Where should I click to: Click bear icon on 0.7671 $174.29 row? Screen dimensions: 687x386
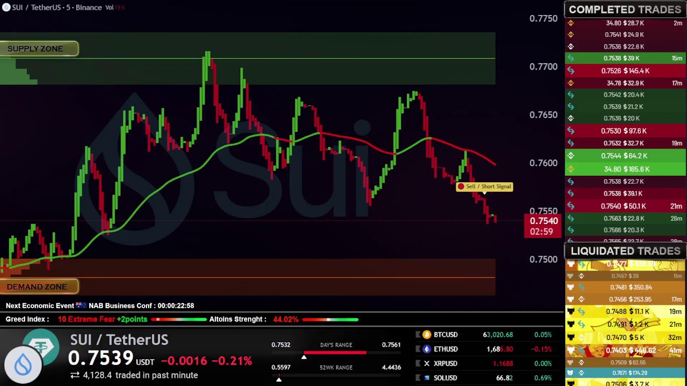tap(571, 373)
